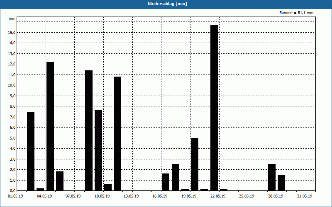Click the 16.05.19 date label
The width and height of the screenshot is (332, 207).
click(x=160, y=196)
